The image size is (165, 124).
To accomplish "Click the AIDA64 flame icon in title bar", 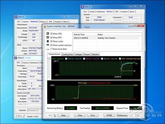I will pos(45,26).
